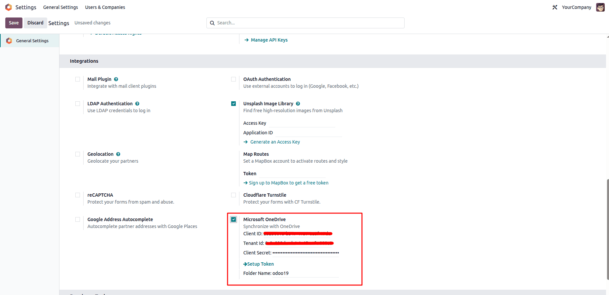The height and width of the screenshot is (295, 609).
Task: Click arrow icon beside Manage API Keys
Action: click(246, 40)
